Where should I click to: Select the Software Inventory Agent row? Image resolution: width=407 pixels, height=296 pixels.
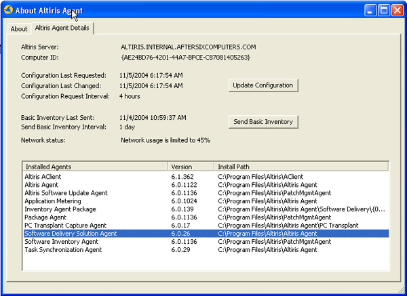[x=206, y=242]
